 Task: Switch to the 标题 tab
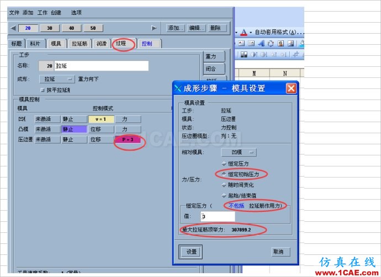pos(17,44)
